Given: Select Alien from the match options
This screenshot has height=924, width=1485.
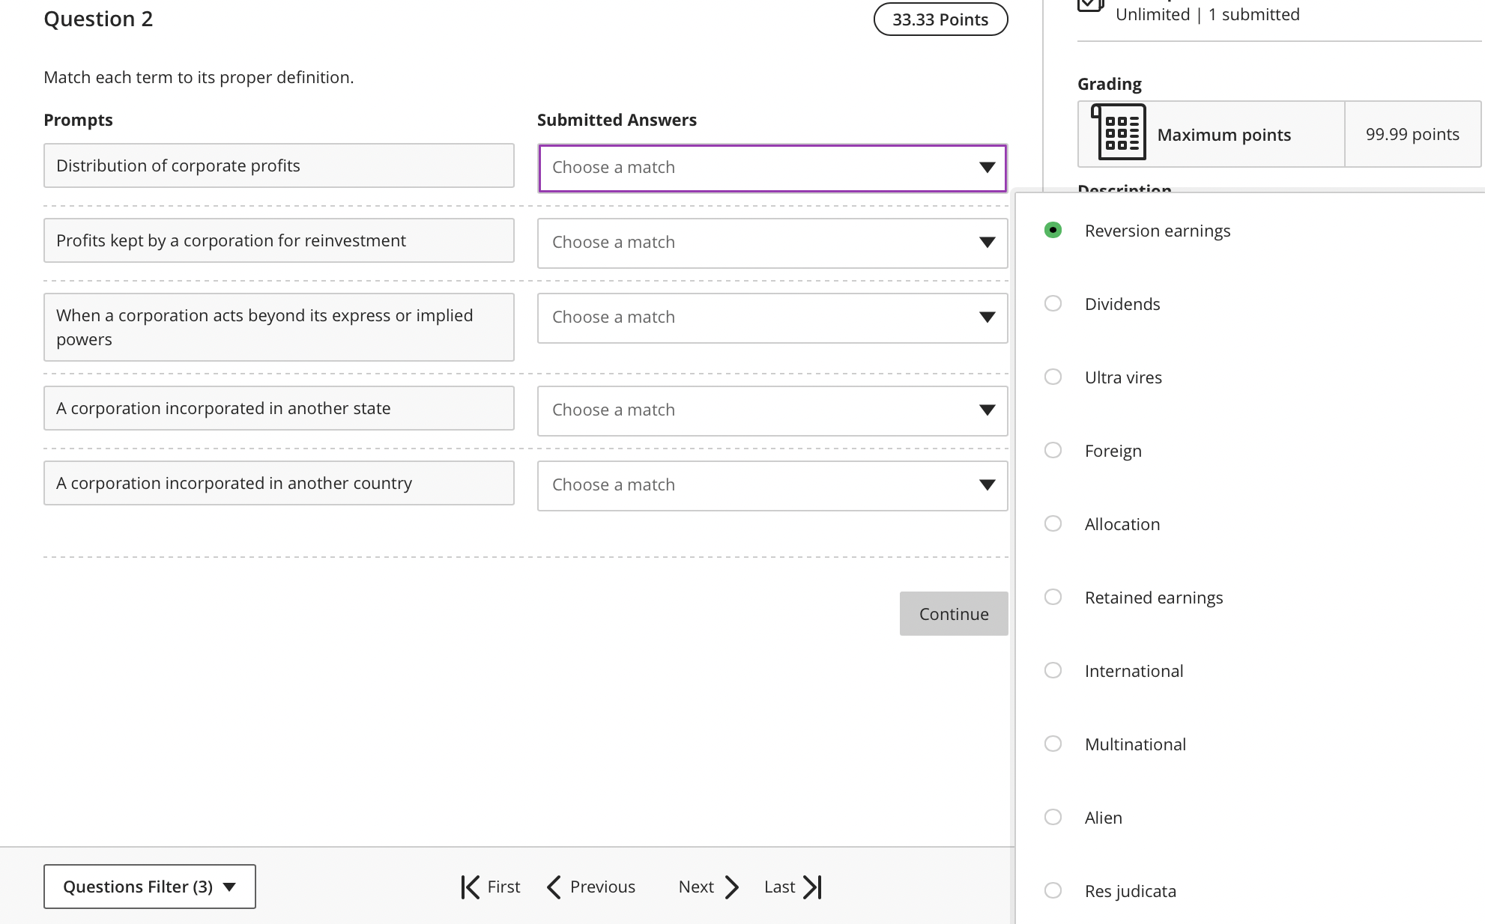Looking at the screenshot, I should [1053, 818].
